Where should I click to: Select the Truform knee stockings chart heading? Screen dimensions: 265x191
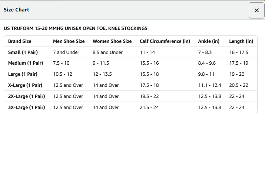pos(76,28)
